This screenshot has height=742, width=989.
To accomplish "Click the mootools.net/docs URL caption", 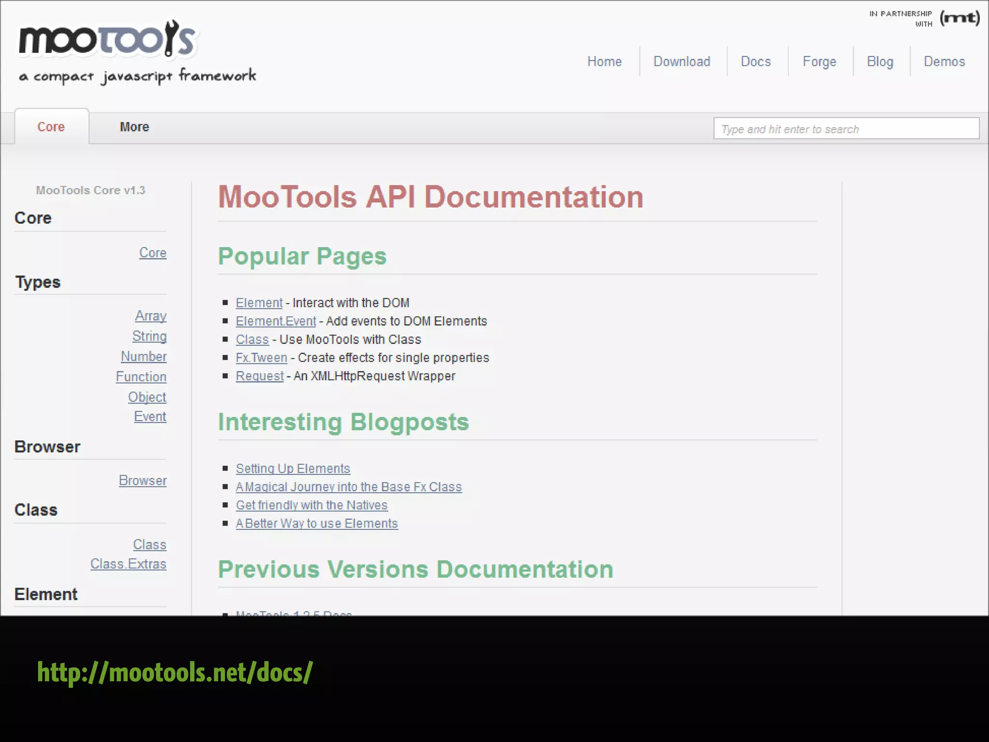I will pos(175,672).
